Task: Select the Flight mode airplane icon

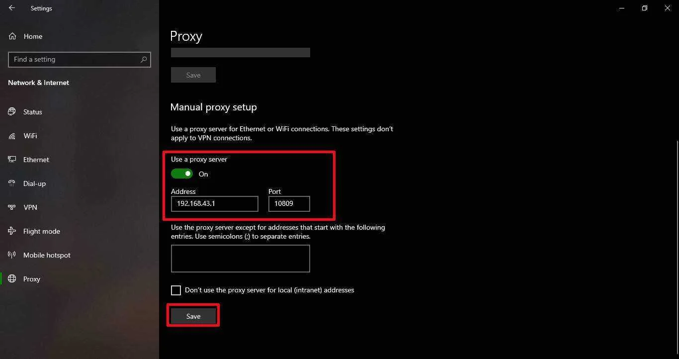Action: click(12, 231)
